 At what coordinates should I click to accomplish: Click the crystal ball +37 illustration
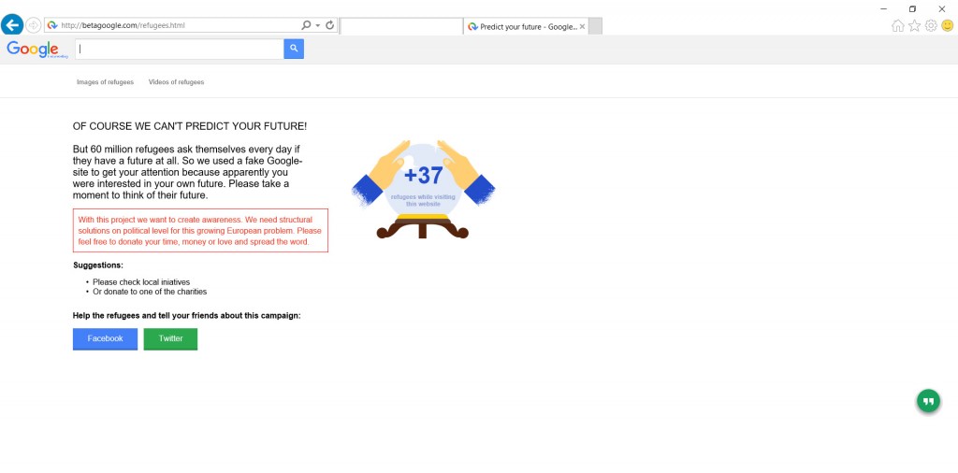point(423,189)
